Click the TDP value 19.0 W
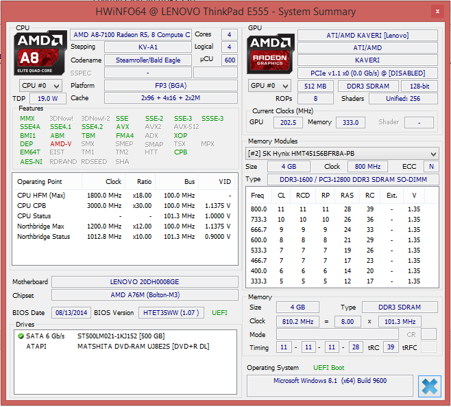 [x=48, y=99]
